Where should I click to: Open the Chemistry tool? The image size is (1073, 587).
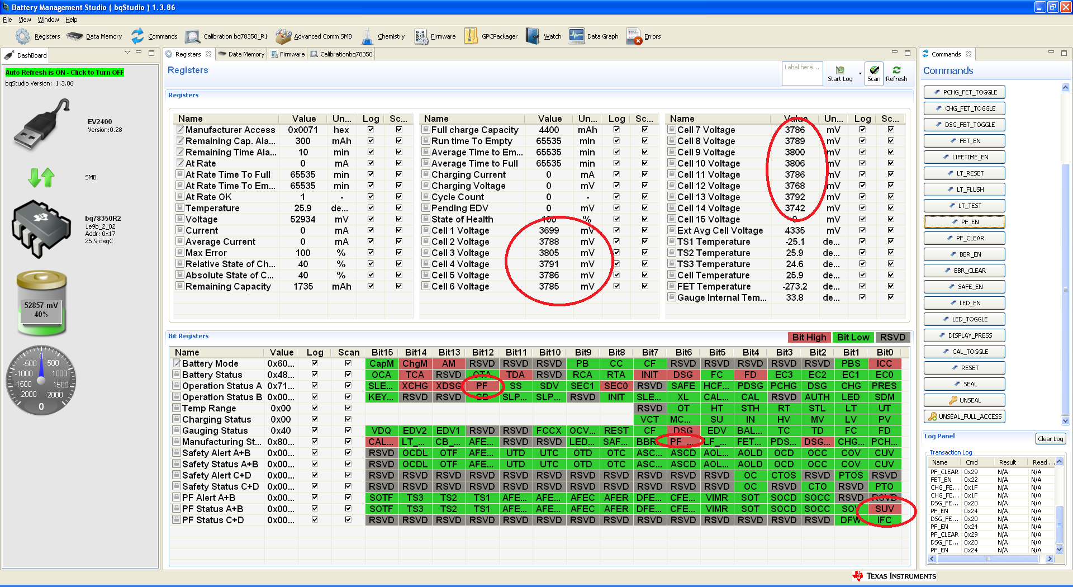click(383, 36)
